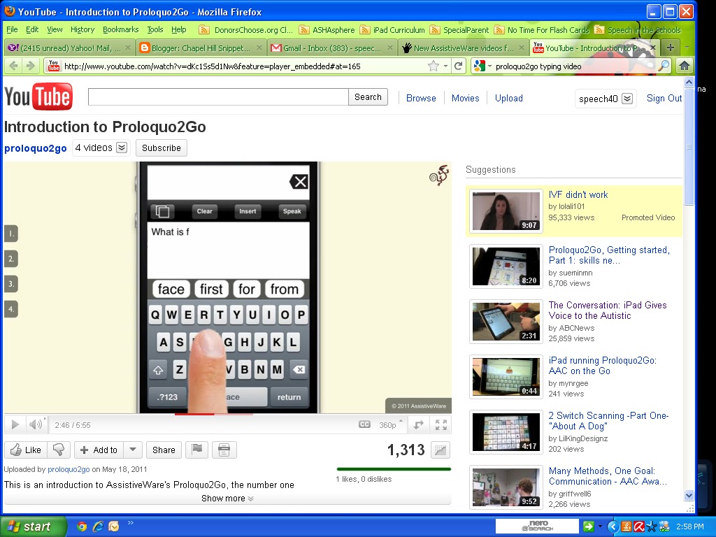
Task: Reload the page with the refresh icon
Action: click(x=459, y=66)
